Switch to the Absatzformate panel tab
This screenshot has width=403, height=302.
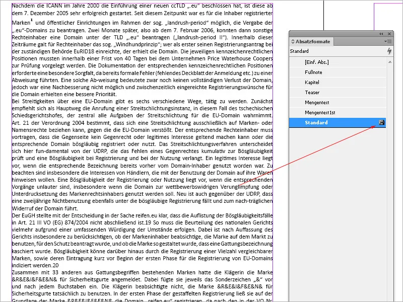(311, 42)
